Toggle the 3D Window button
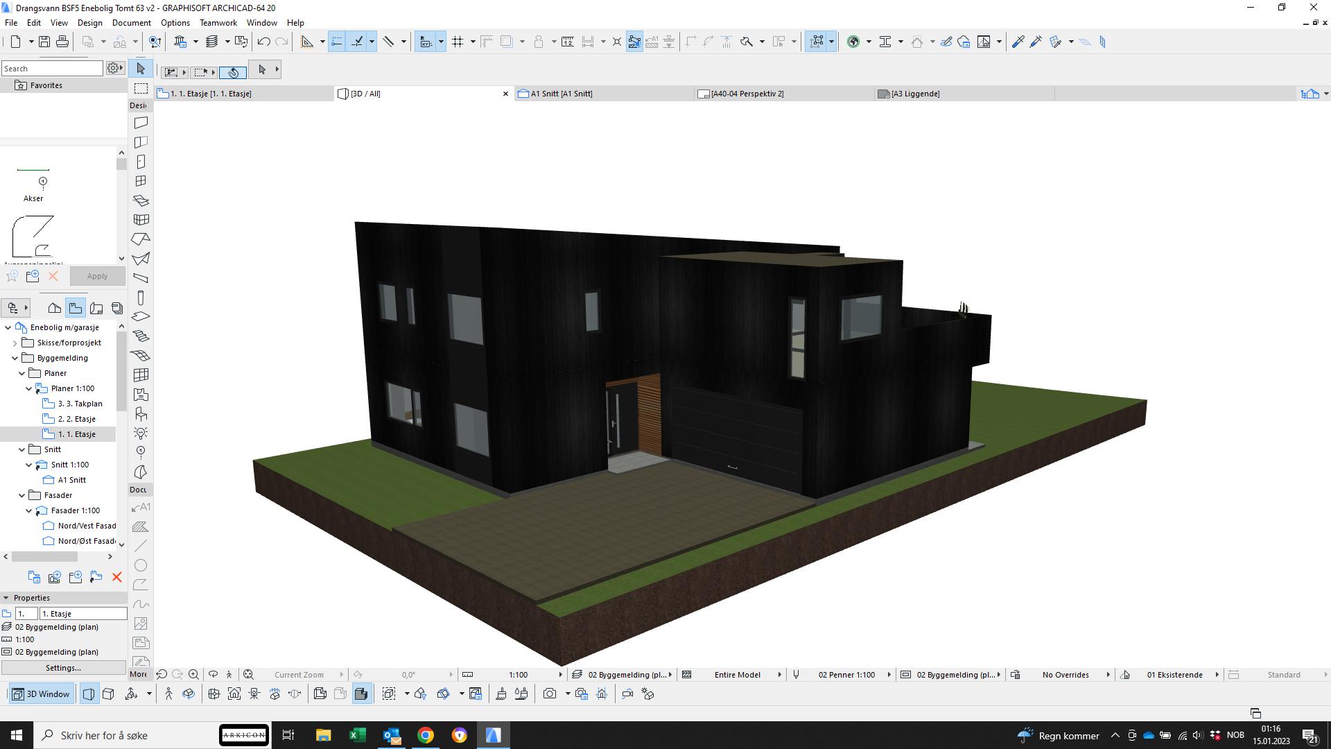This screenshot has height=749, width=1331. 42,694
